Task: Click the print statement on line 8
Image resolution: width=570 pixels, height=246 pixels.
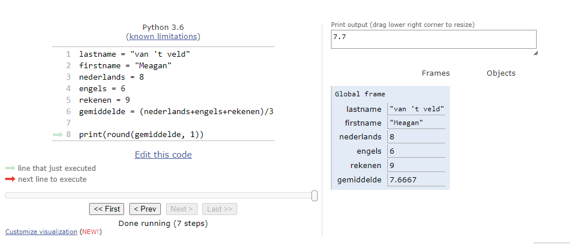Action: 141,135
